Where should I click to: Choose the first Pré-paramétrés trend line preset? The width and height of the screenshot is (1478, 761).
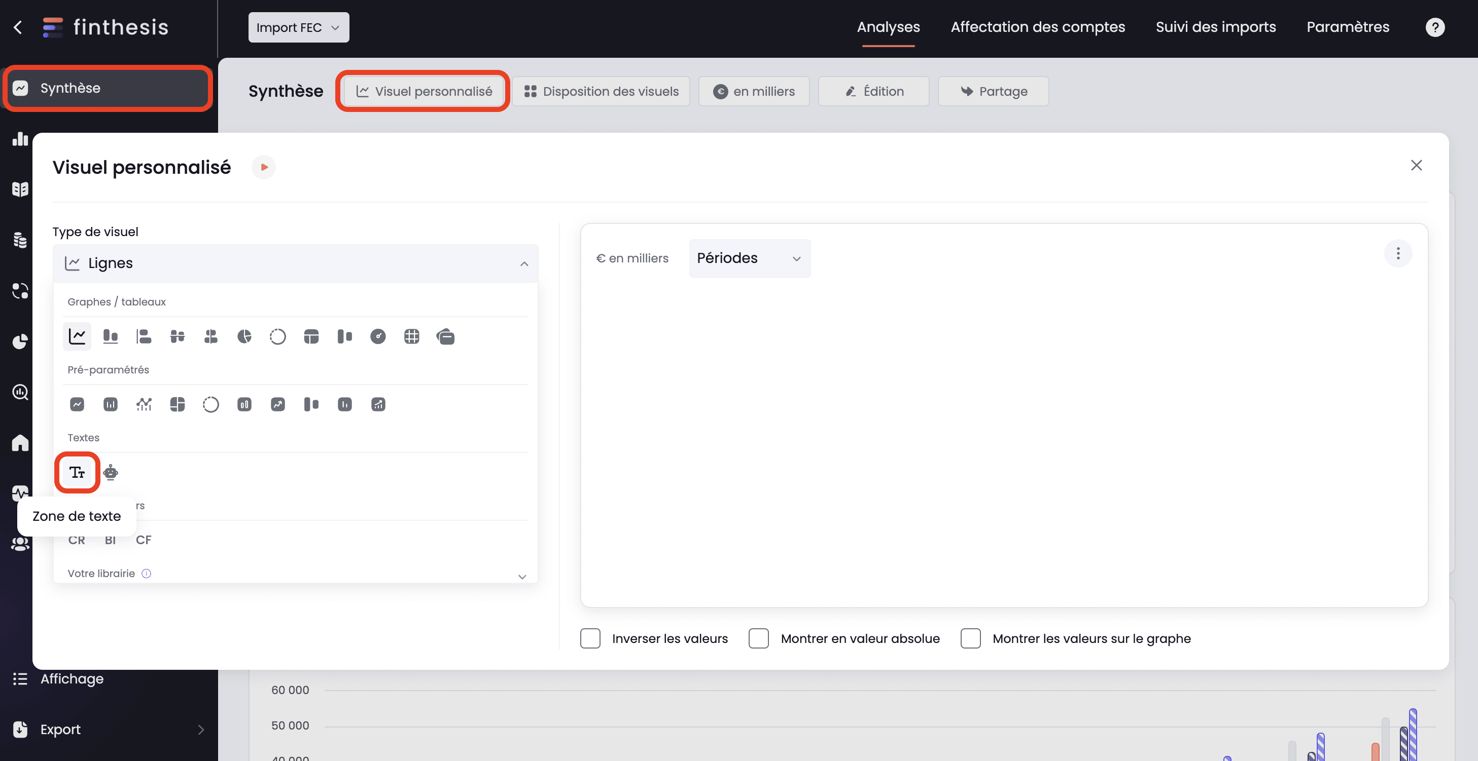(x=77, y=405)
